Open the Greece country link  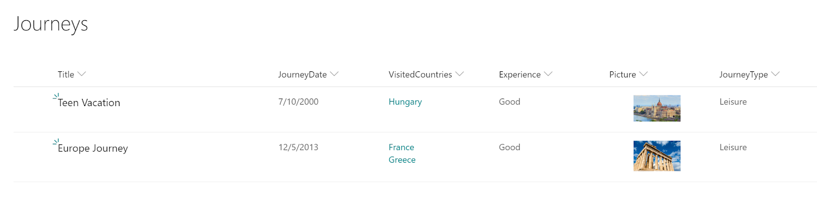coord(402,160)
